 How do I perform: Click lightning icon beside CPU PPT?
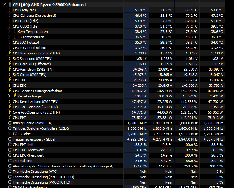coord(10,117)
